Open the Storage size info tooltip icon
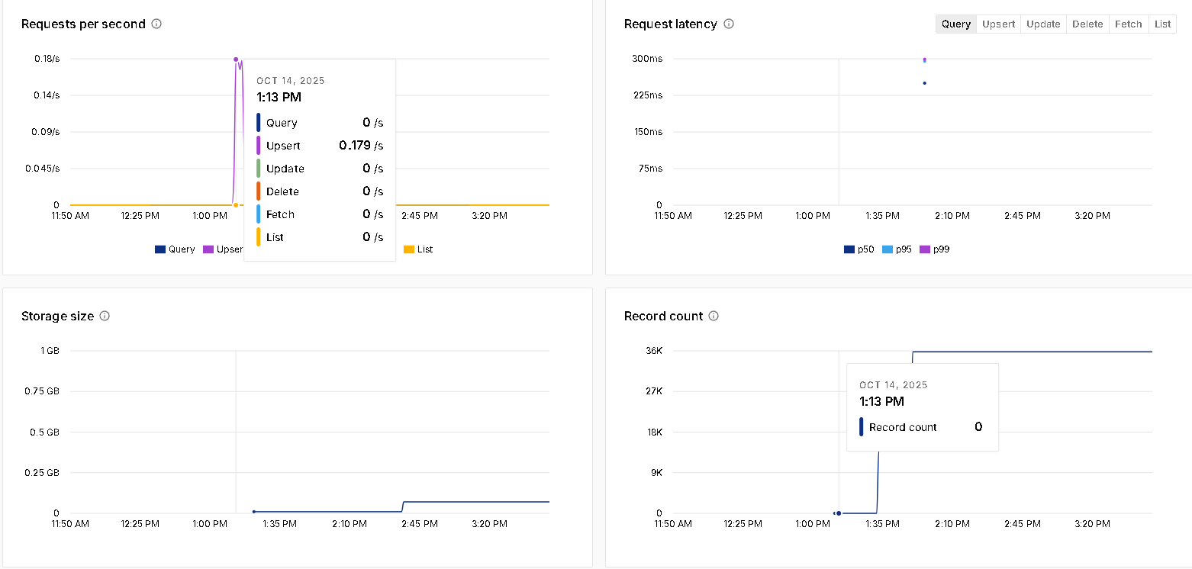Screen dimensions: 1192x569 [105, 316]
